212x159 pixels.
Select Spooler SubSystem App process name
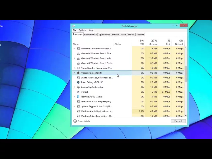(92, 87)
